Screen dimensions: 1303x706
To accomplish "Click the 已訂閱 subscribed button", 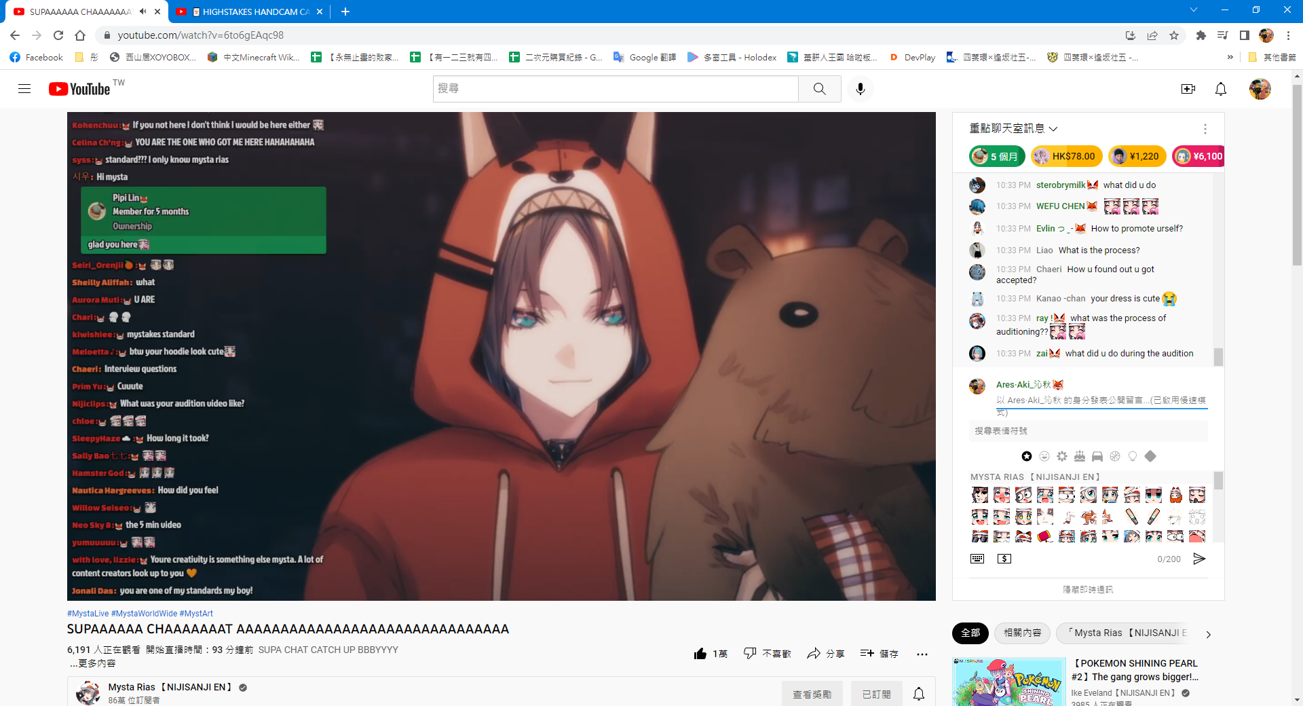I will (x=876, y=694).
